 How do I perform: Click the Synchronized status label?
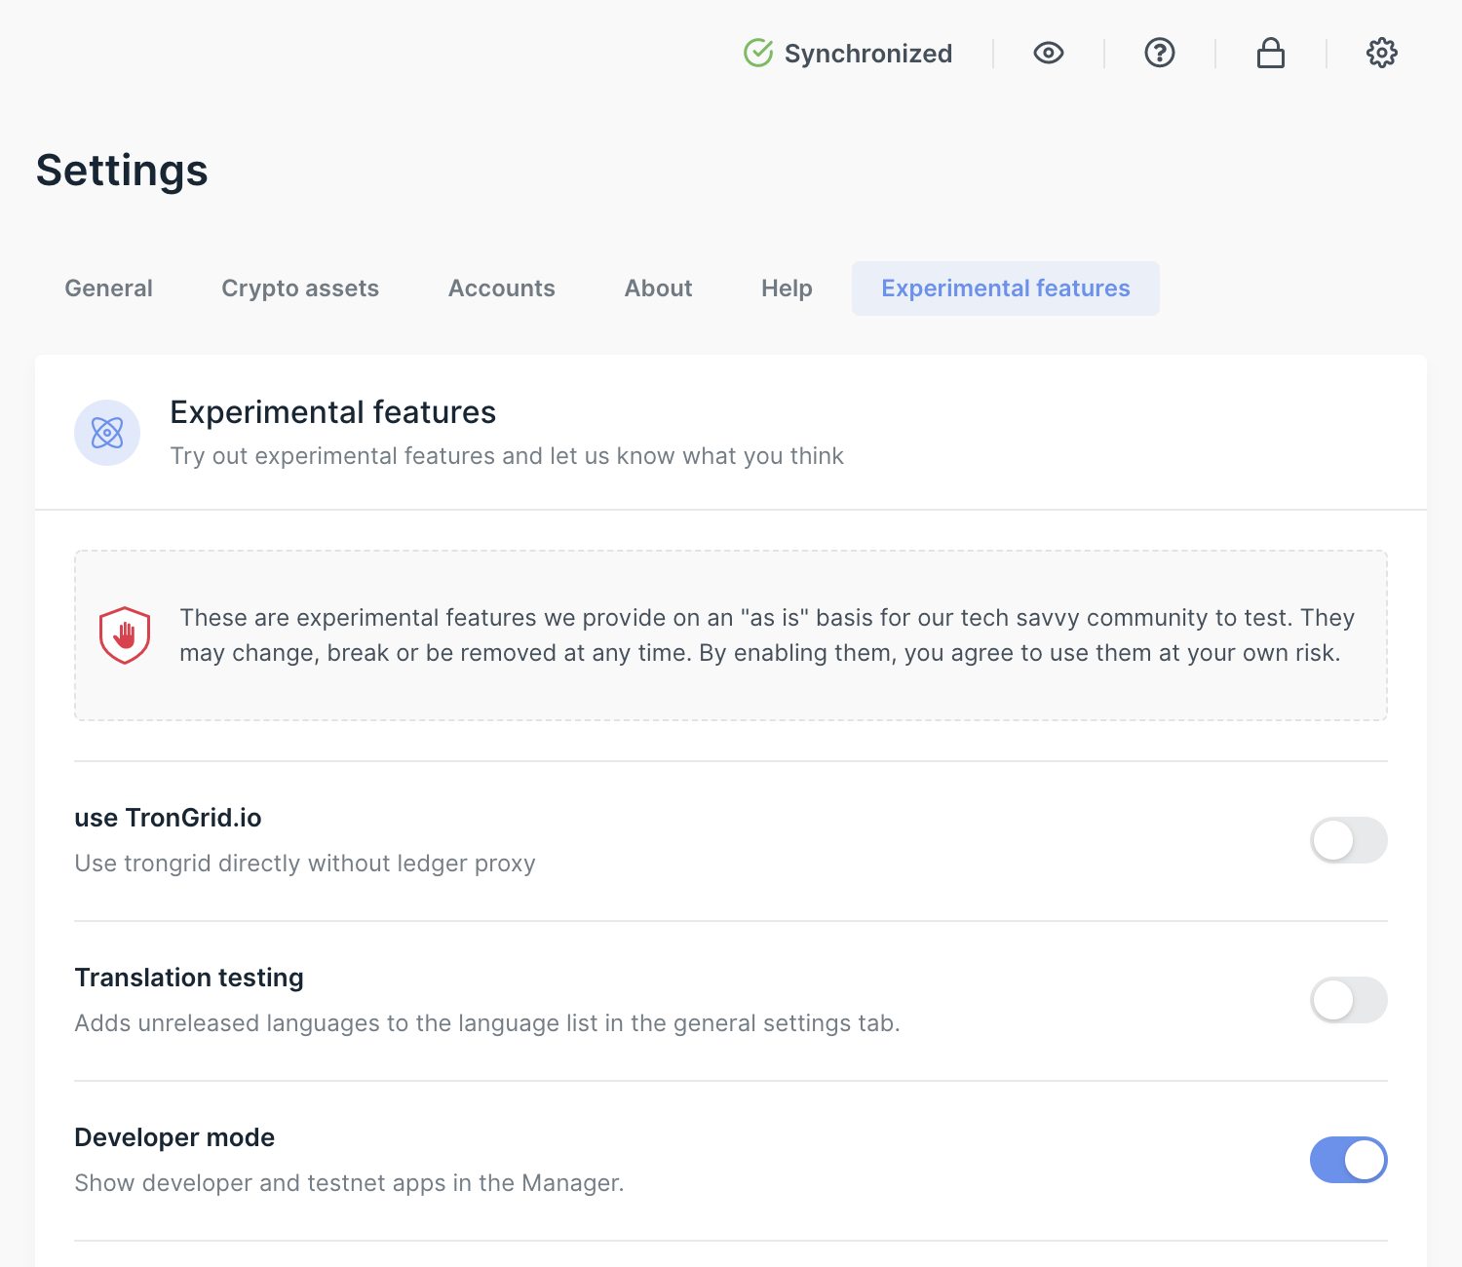coord(867,54)
